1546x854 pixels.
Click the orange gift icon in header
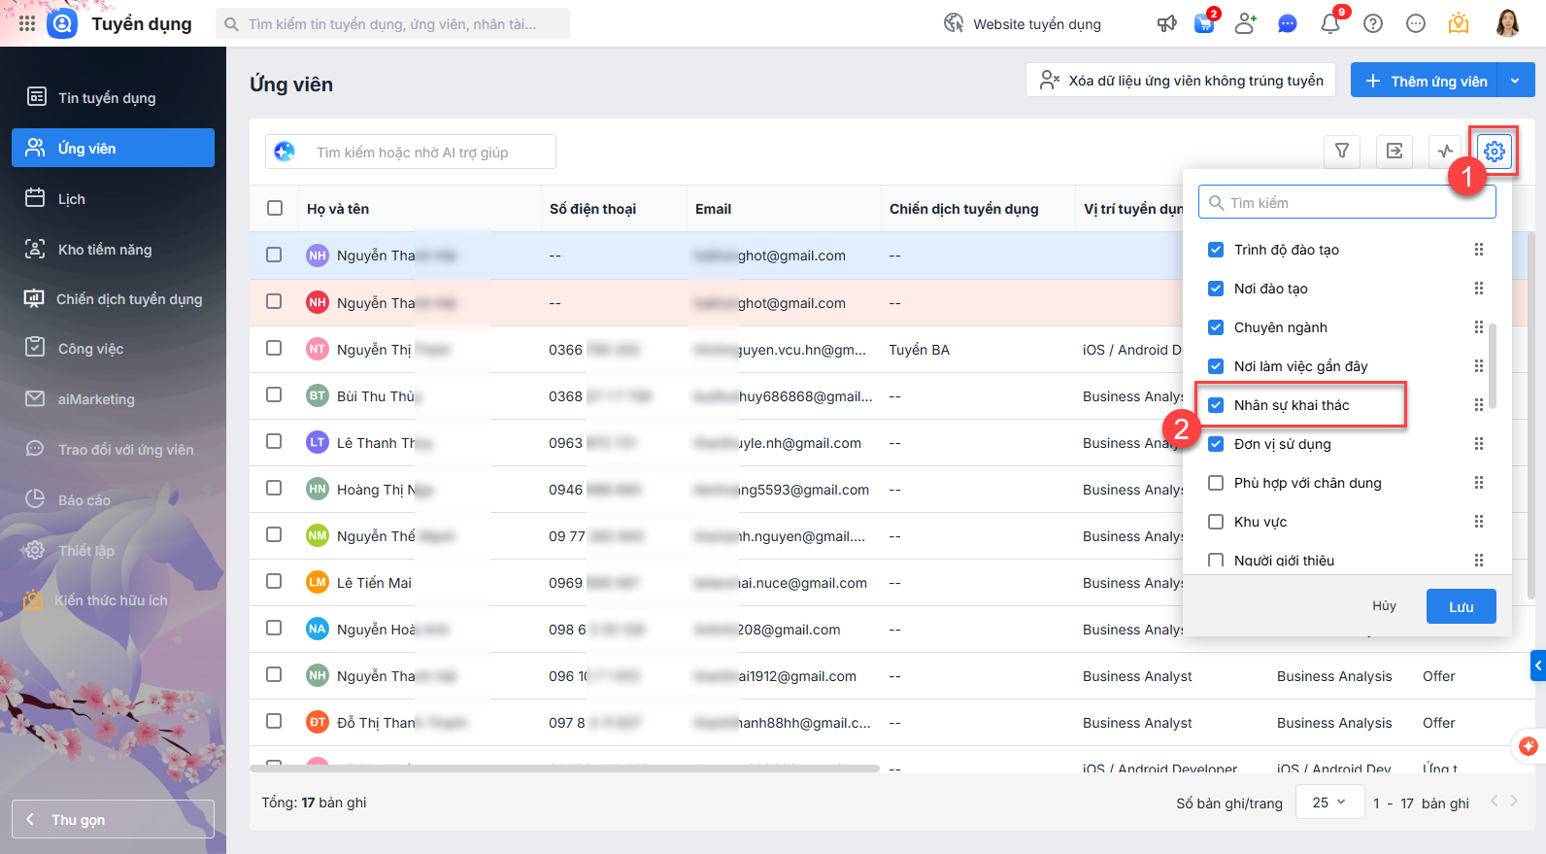(x=1459, y=23)
